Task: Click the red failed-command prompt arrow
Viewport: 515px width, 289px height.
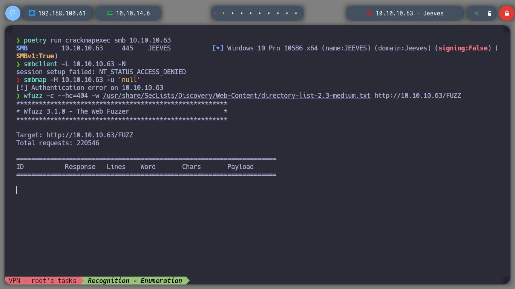Action: (x=18, y=80)
